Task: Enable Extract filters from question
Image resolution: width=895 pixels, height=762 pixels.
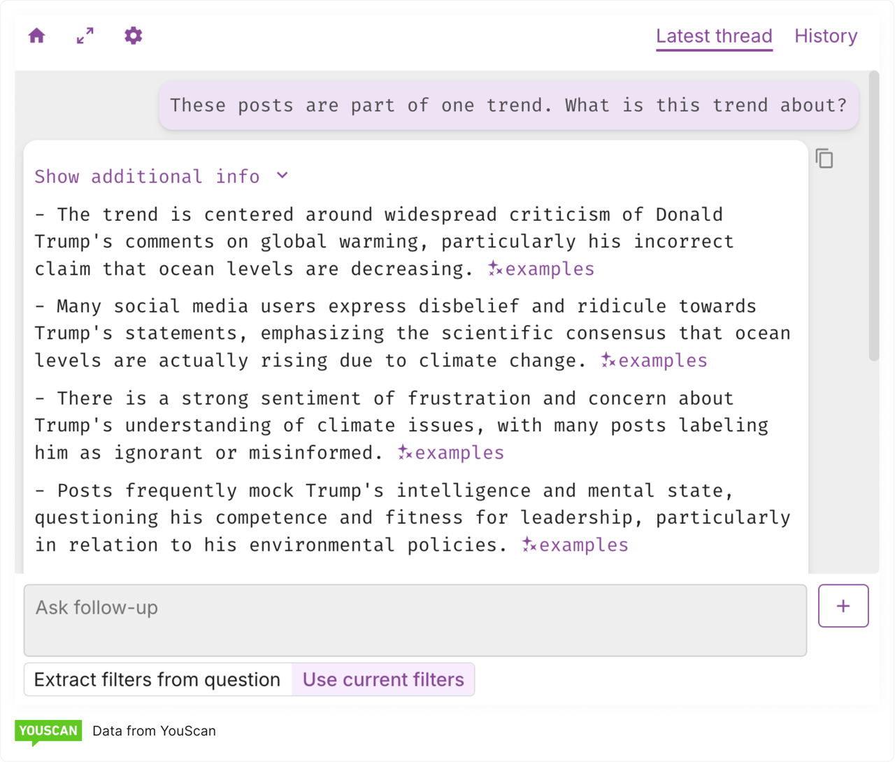Action: click(157, 679)
